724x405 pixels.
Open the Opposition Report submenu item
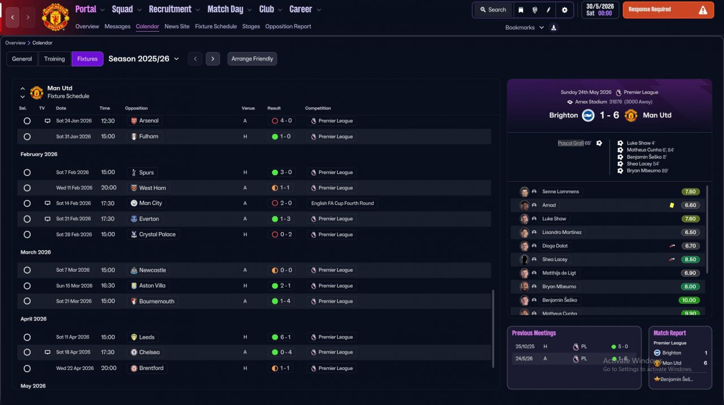click(x=288, y=27)
